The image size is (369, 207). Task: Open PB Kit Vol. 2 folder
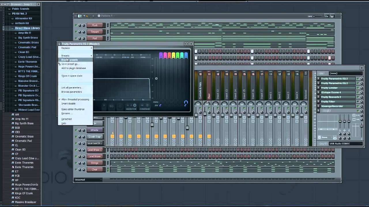19,14
